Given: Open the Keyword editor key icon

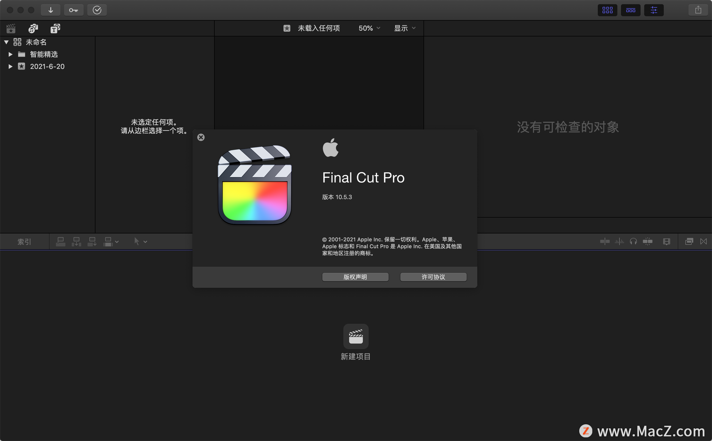Looking at the screenshot, I should point(73,10).
